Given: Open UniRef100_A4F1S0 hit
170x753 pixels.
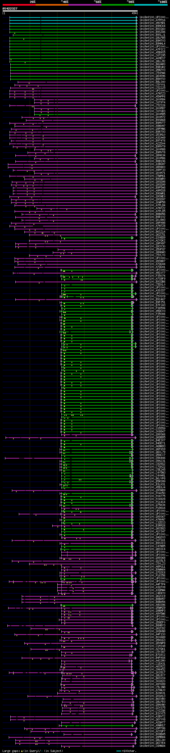Looking at the screenshot, I should tap(152, 634).
